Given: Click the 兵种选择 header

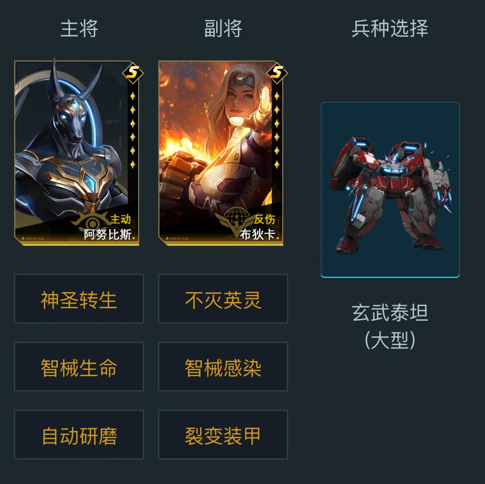Looking at the screenshot, I should click(x=390, y=29).
